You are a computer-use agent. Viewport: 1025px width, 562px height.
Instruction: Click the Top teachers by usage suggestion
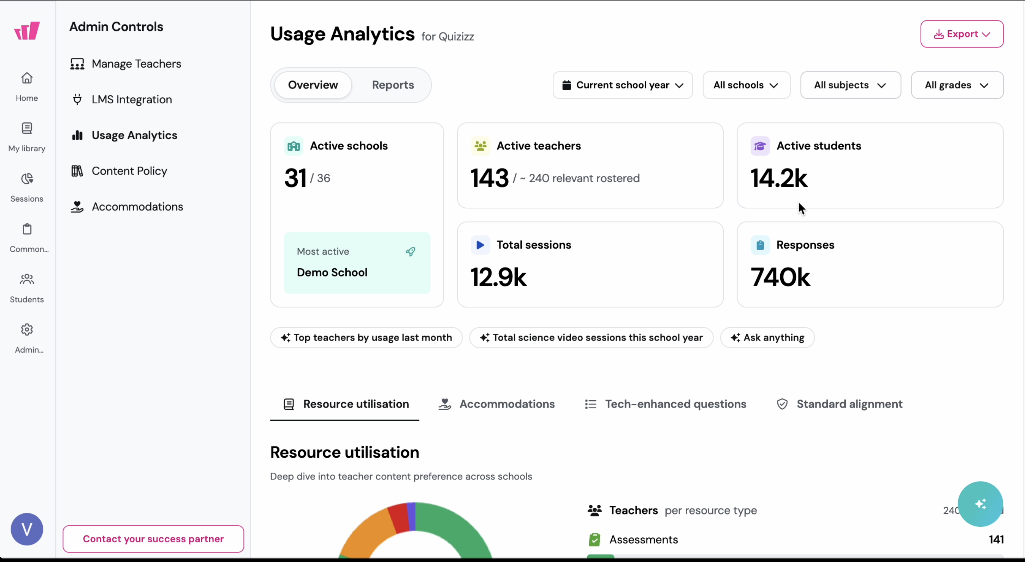pos(366,337)
